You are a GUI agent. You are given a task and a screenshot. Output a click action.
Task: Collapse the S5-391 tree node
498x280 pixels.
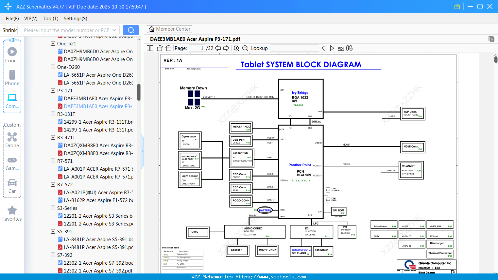tap(53, 231)
